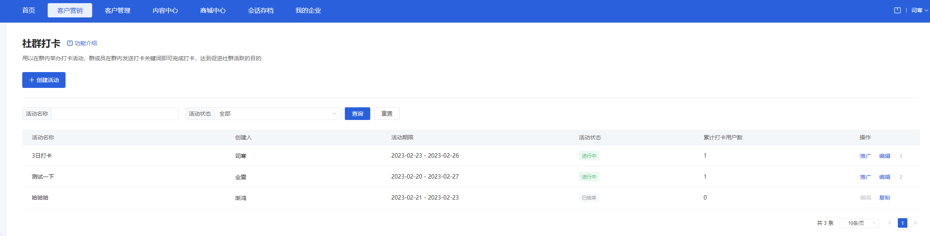Copy the 哈哈哈 activity with 复制
Image resolution: width=930 pixels, height=236 pixels.
pyautogui.click(x=884, y=198)
